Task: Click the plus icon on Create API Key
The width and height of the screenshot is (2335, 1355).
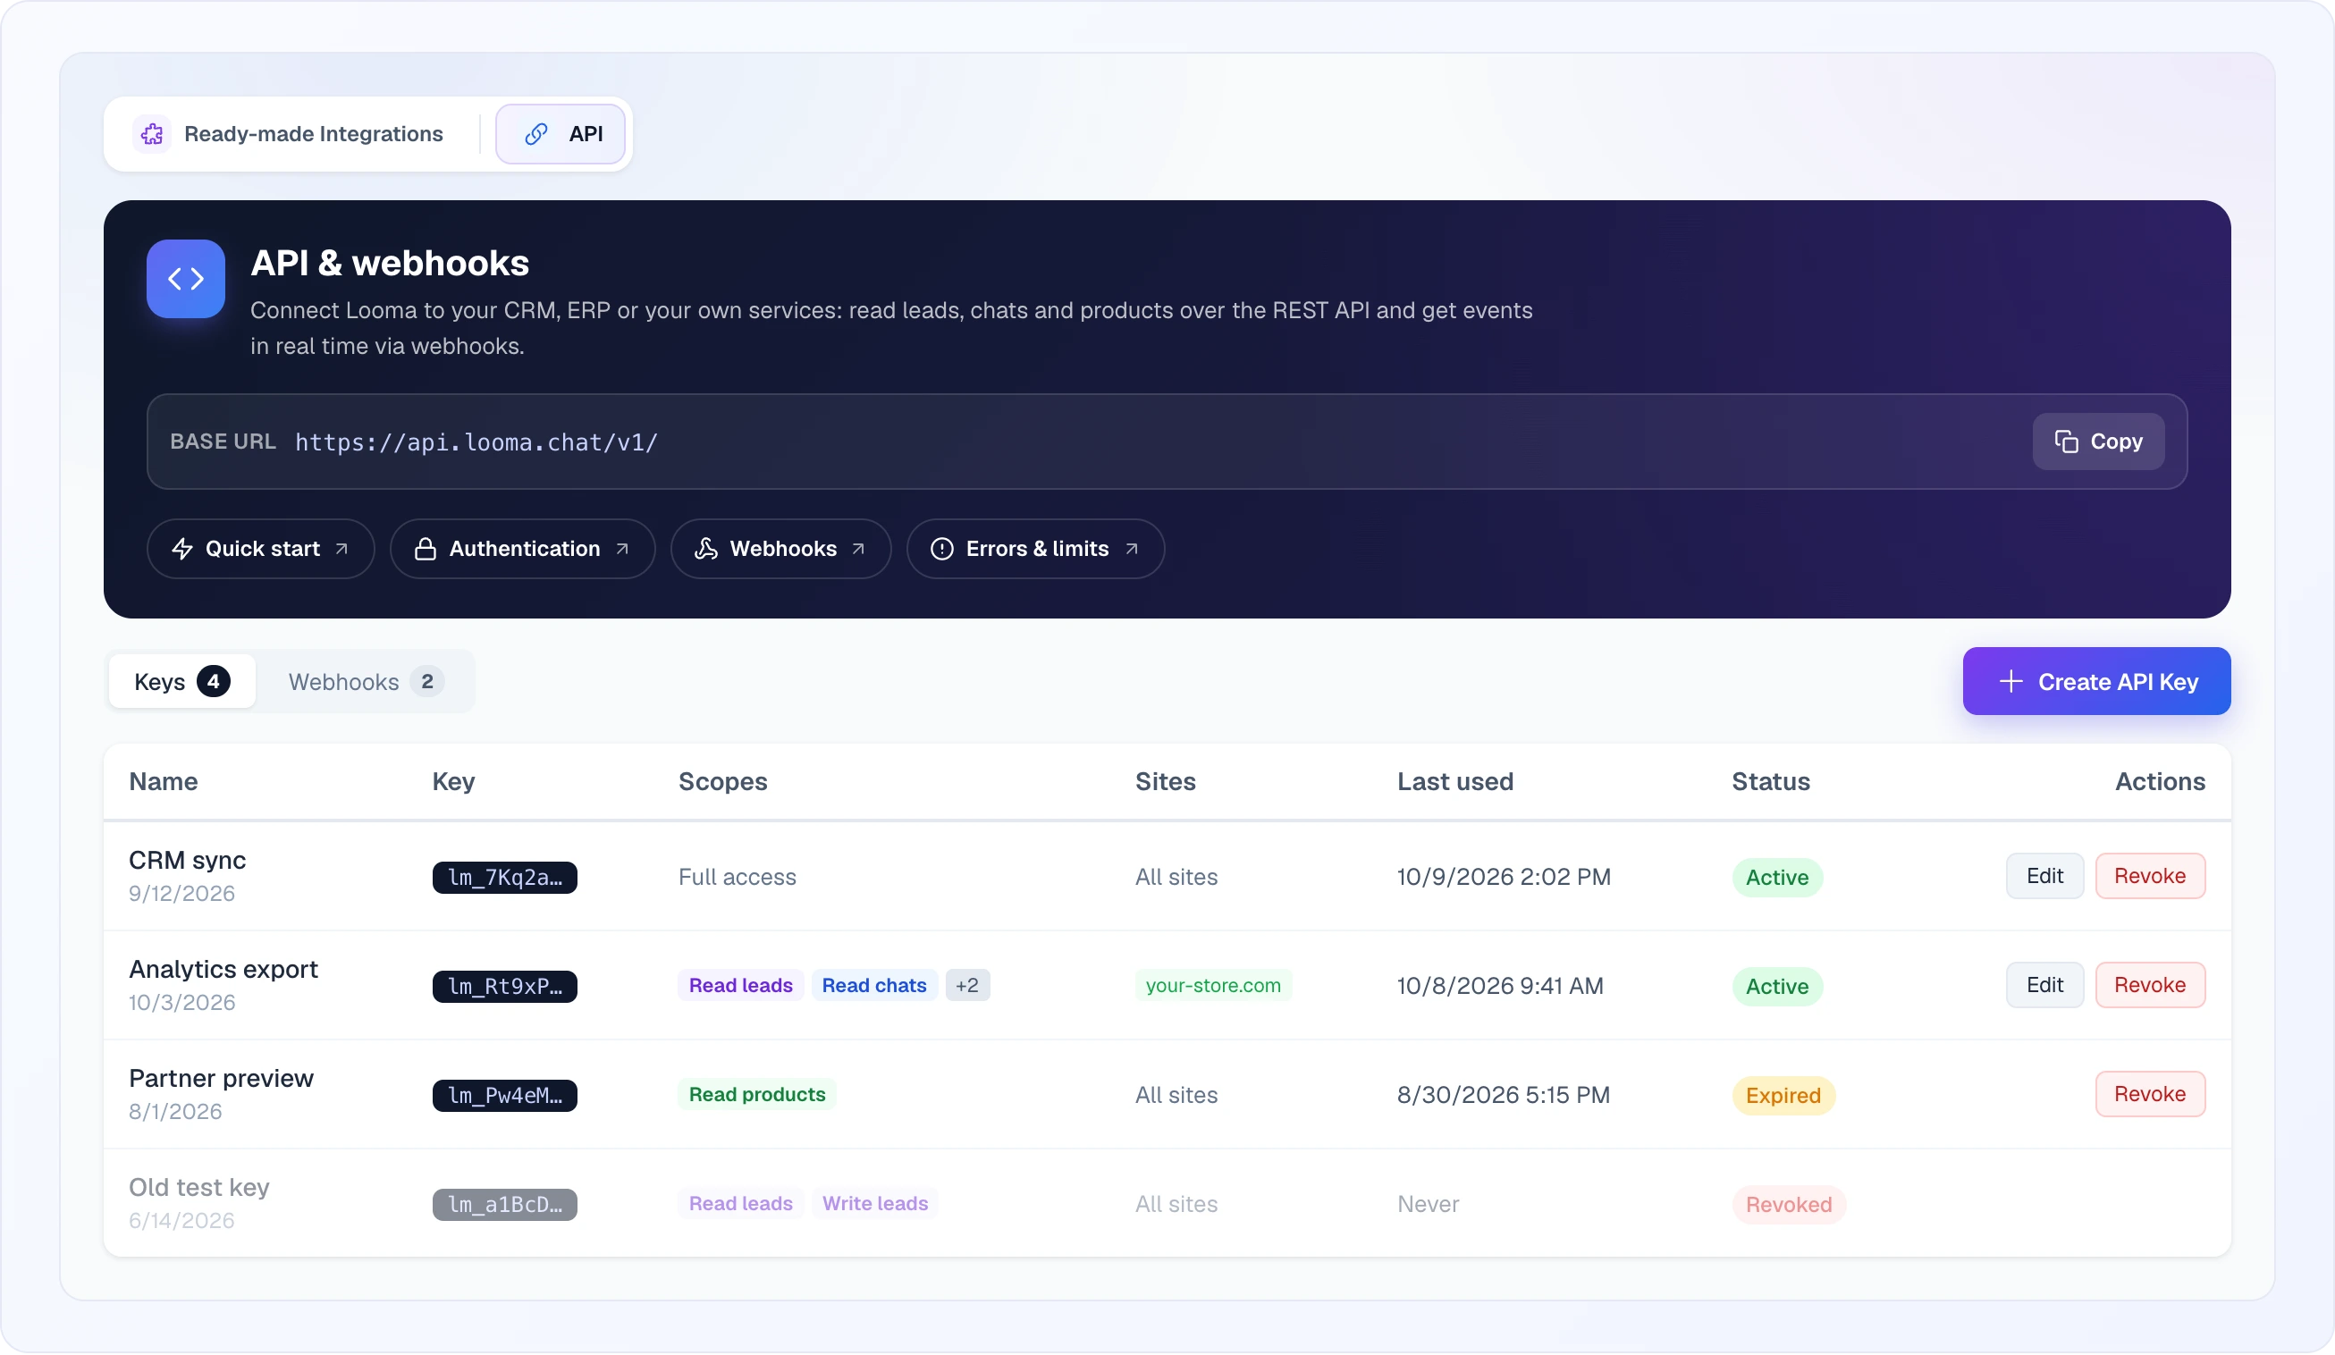Action: point(2010,683)
